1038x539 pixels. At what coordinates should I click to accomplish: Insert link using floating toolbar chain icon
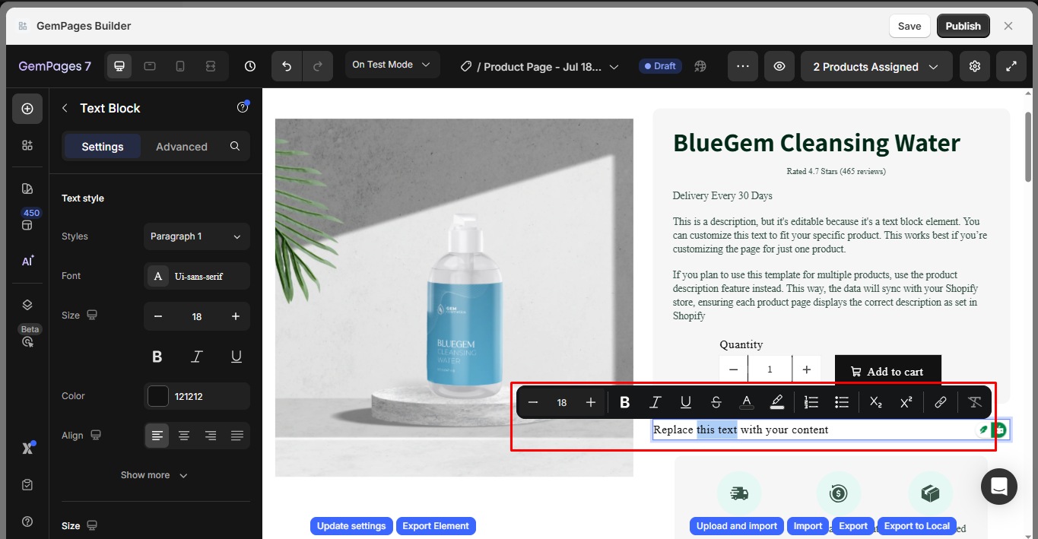(x=940, y=402)
